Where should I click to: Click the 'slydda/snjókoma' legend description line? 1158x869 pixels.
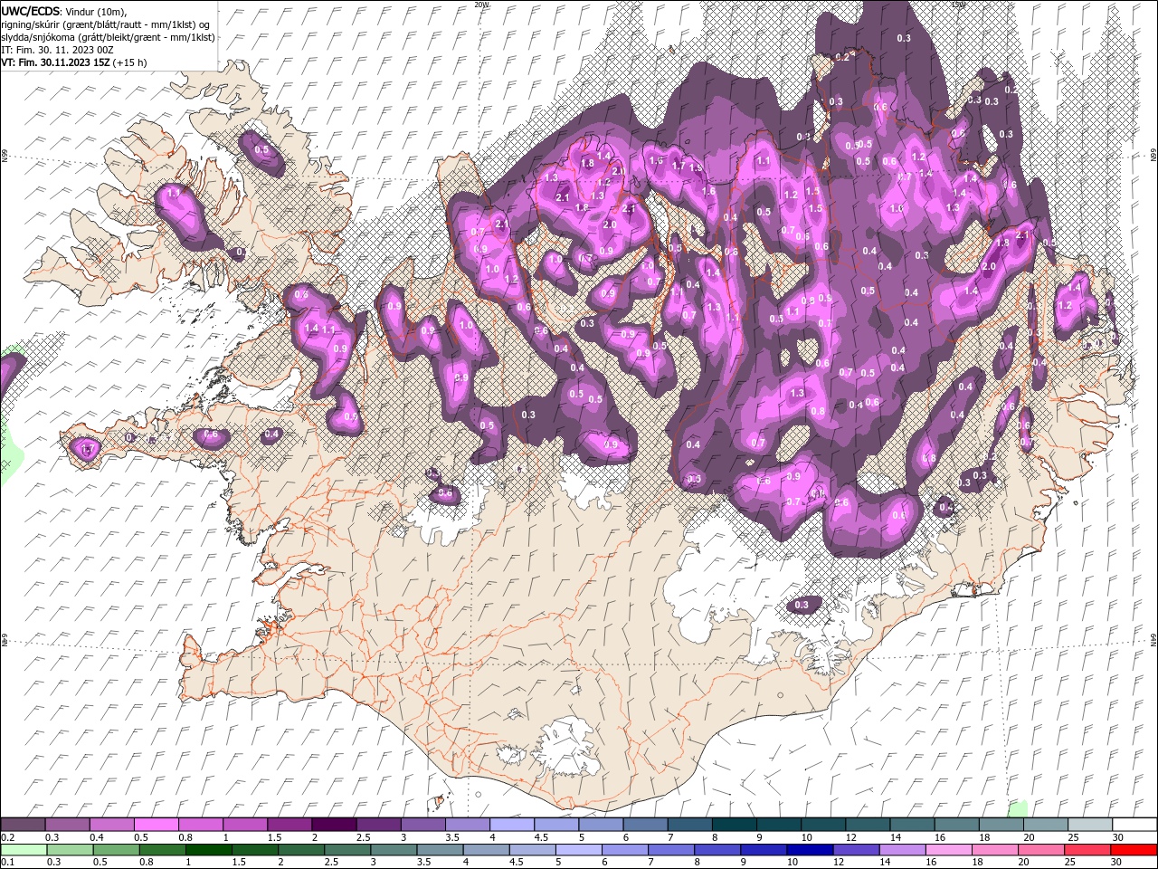click(108, 36)
